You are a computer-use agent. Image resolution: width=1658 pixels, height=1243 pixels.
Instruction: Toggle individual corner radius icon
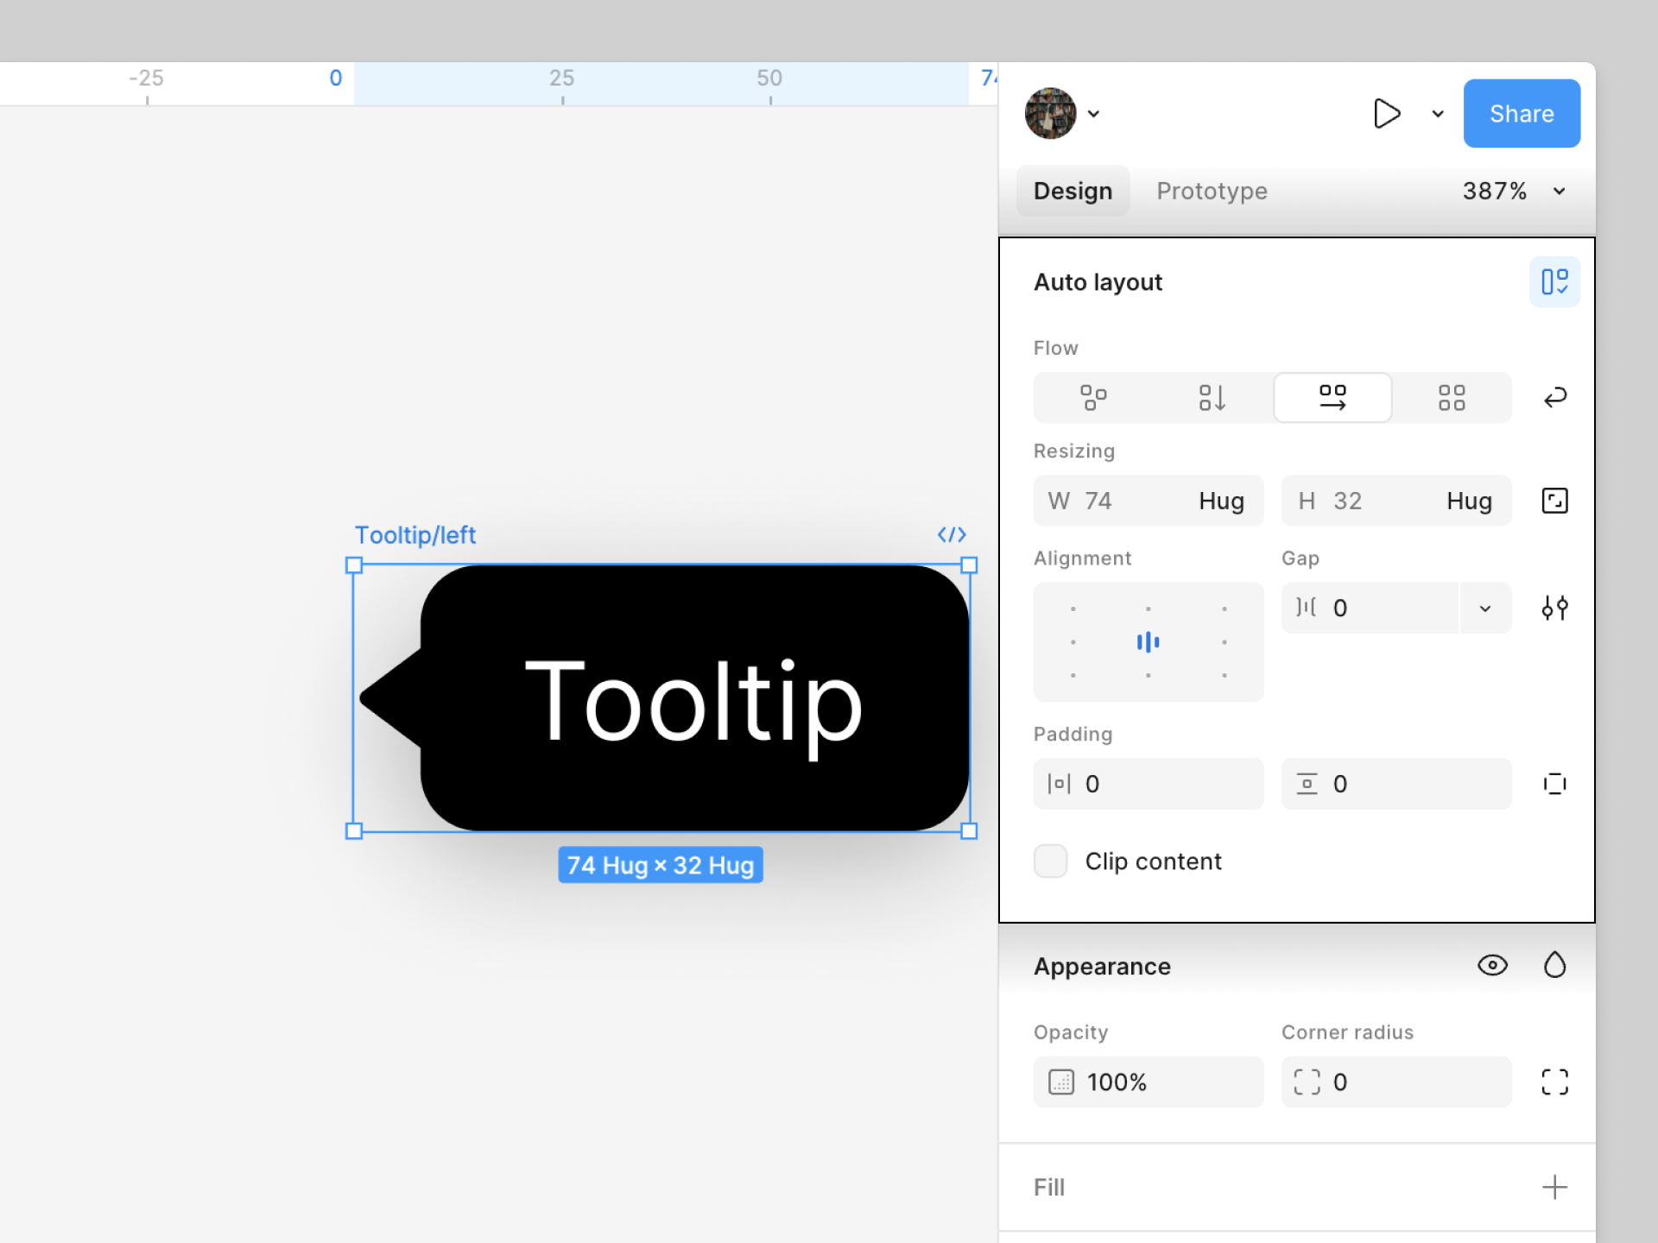[x=1554, y=1082]
